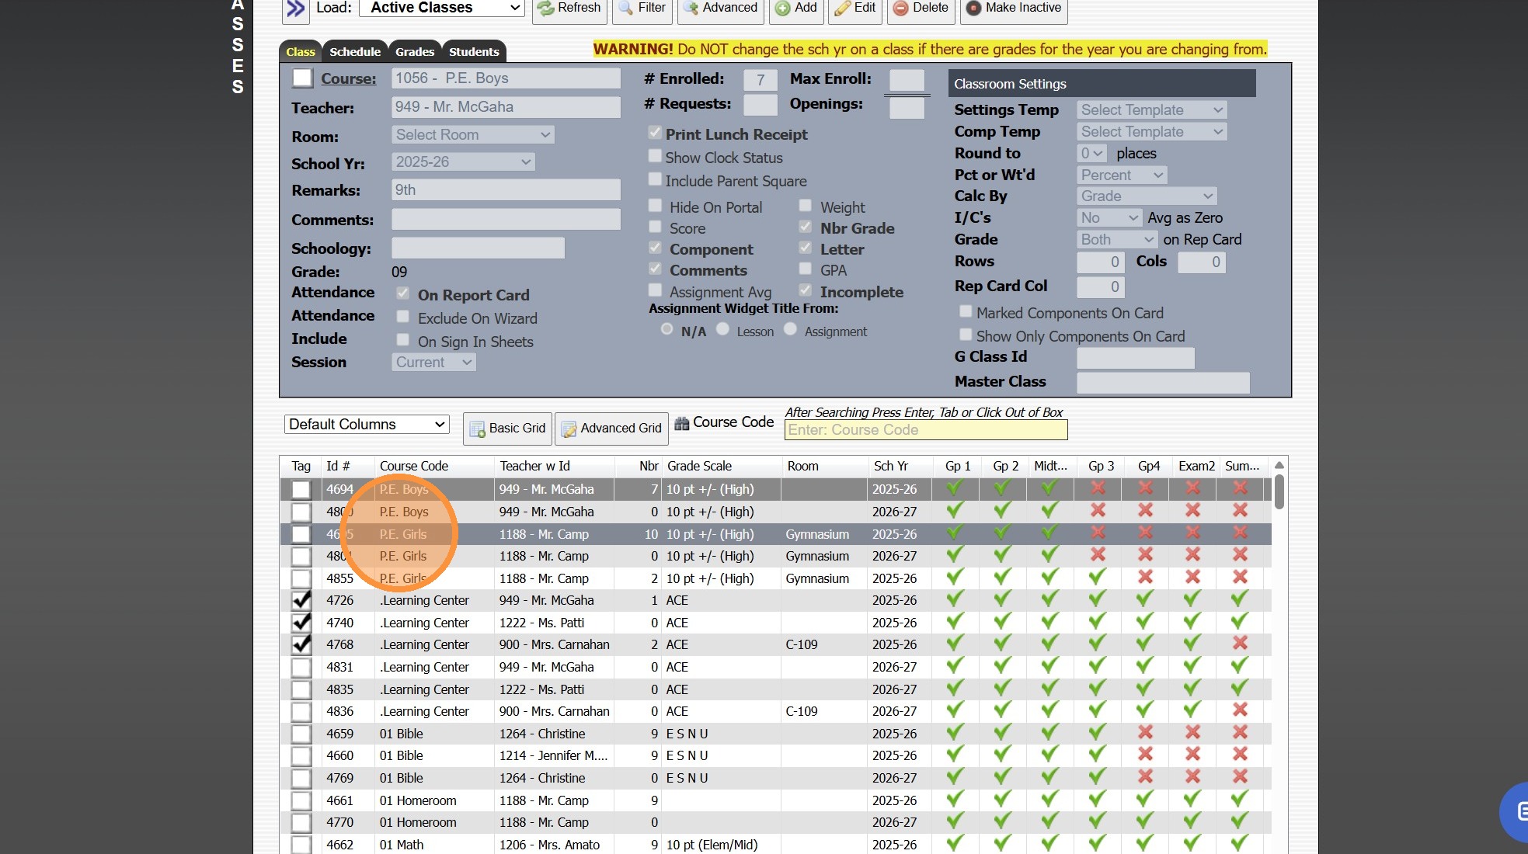Switch to the Schedule tab
Image resolution: width=1528 pixels, height=854 pixels.
tap(354, 52)
